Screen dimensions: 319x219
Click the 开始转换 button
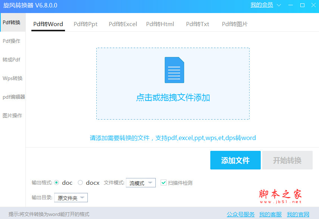pyautogui.click(x=287, y=160)
